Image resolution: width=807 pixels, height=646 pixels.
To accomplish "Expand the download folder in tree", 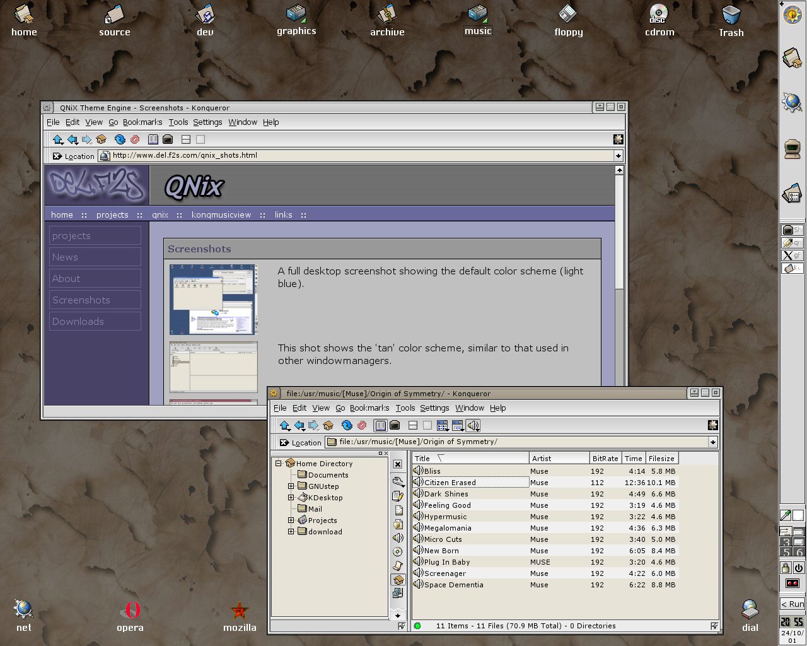I will (291, 532).
